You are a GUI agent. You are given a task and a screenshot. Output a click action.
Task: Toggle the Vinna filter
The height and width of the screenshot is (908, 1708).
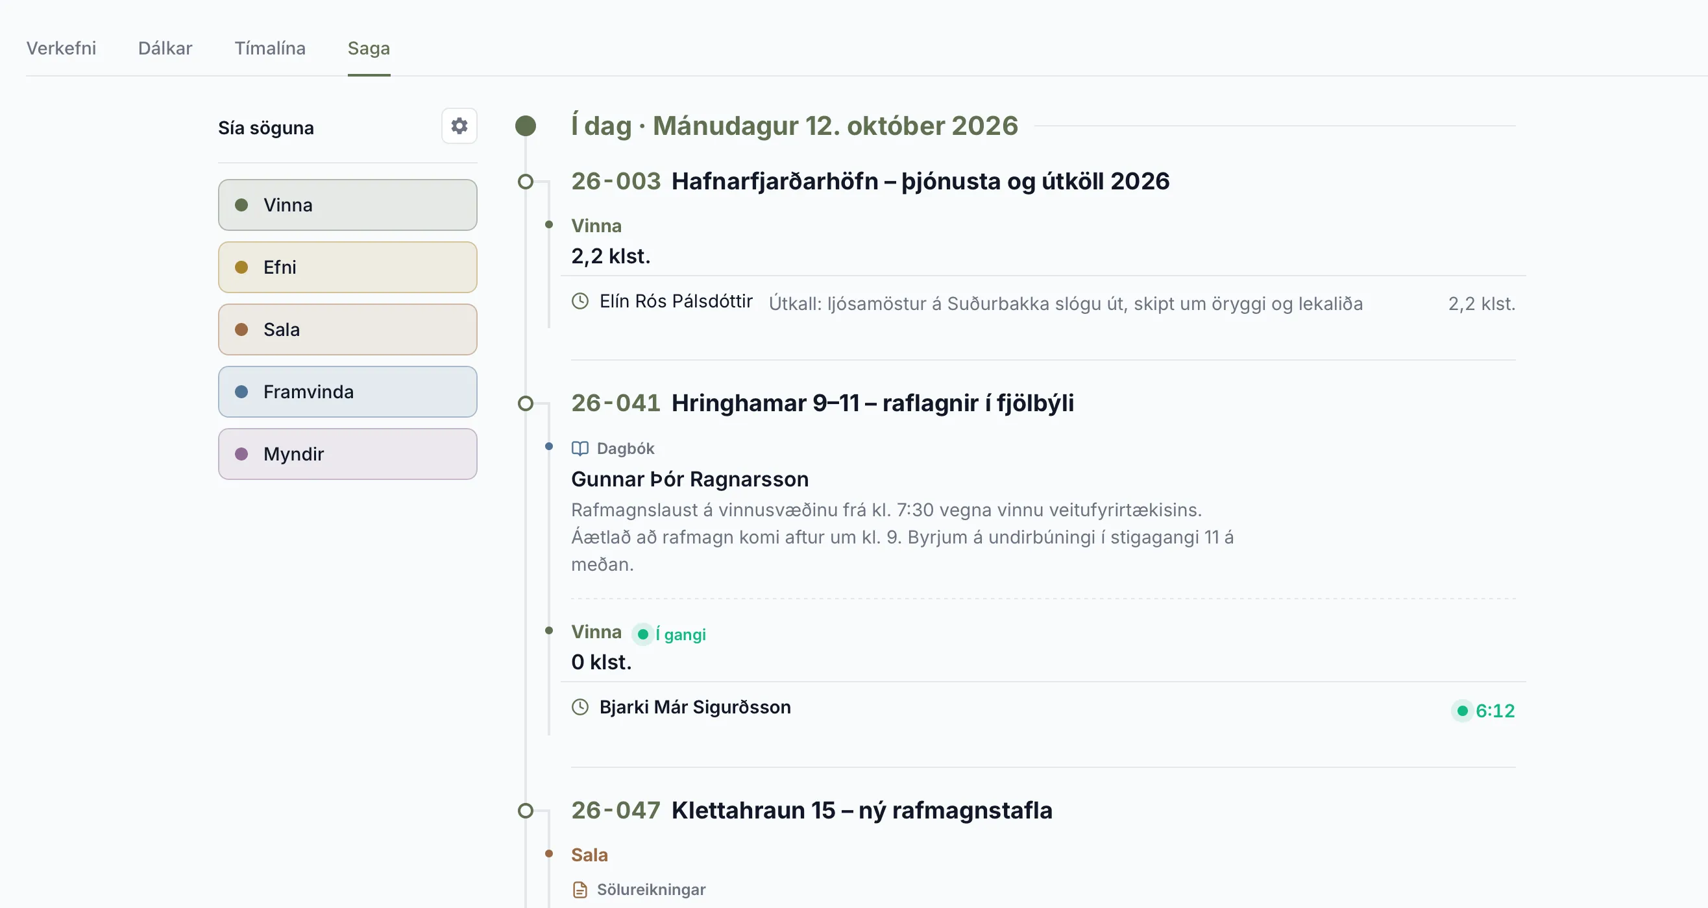[x=347, y=205]
